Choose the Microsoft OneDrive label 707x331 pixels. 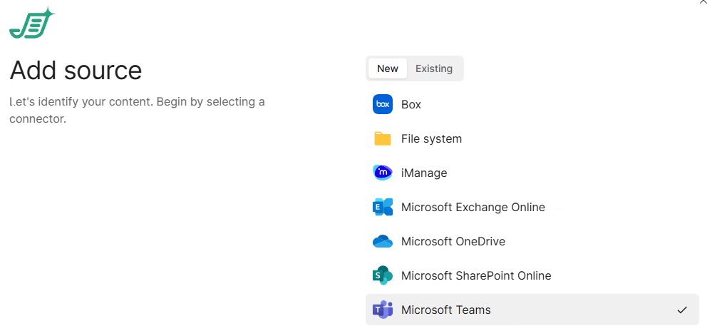[453, 241]
